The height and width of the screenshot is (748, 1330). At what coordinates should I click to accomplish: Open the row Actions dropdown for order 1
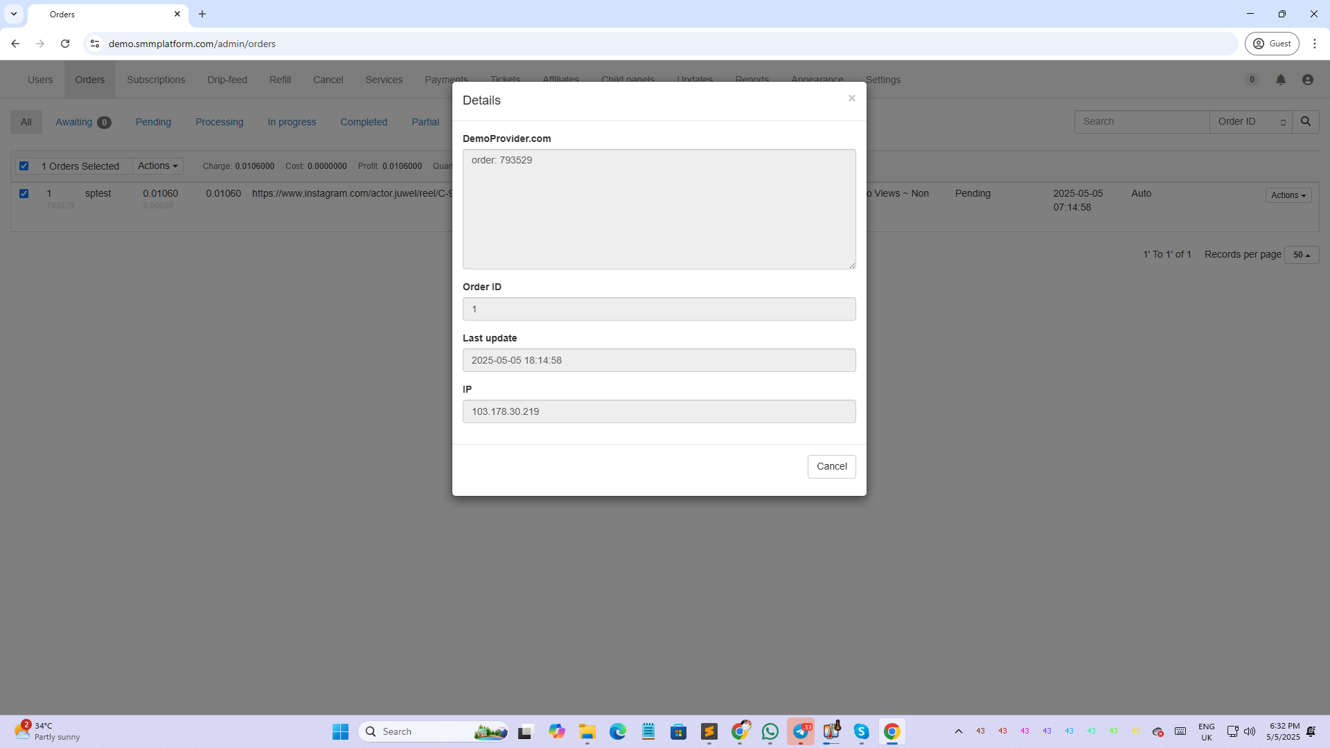[1288, 195]
